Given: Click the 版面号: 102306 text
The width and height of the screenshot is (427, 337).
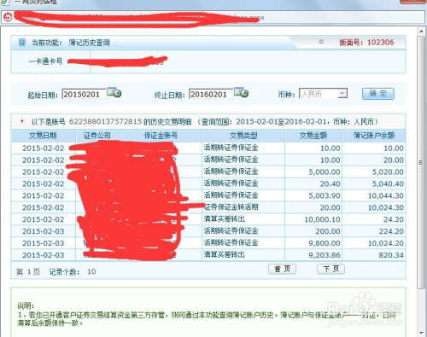Looking at the screenshot, I should [x=366, y=43].
